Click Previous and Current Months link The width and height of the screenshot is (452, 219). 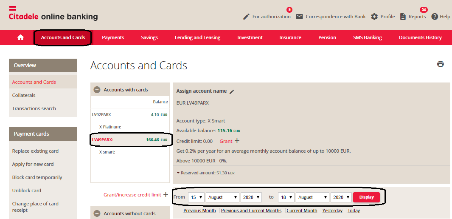coord(251,210)
